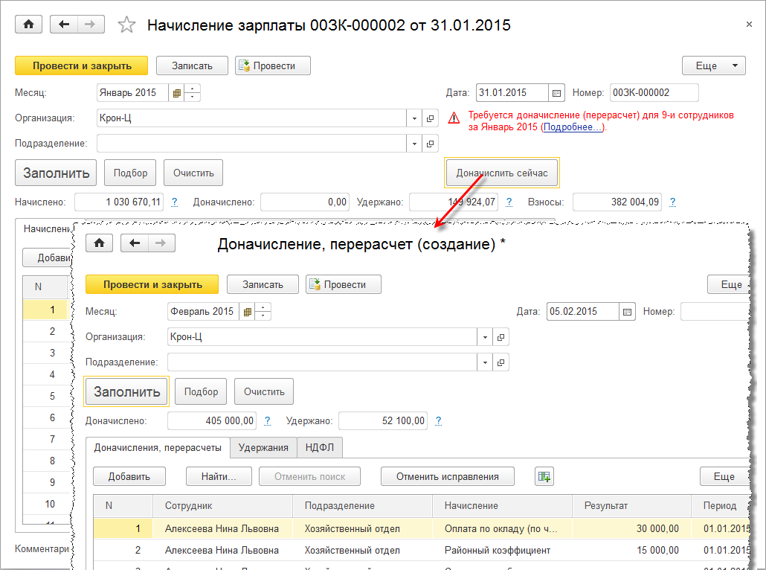
Task: Switch to the Удержания tab
Action: 263,447
